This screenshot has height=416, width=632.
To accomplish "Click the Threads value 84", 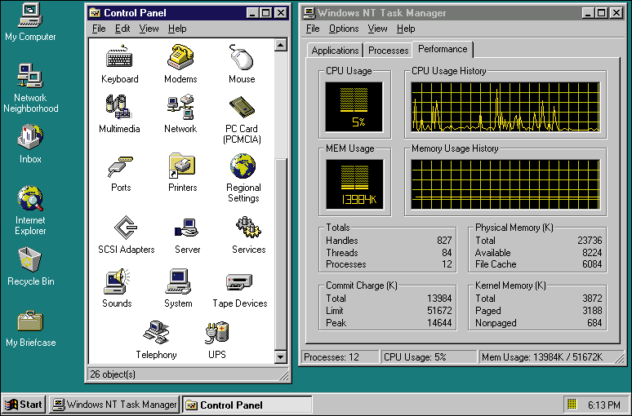I will tap(447, 253).
